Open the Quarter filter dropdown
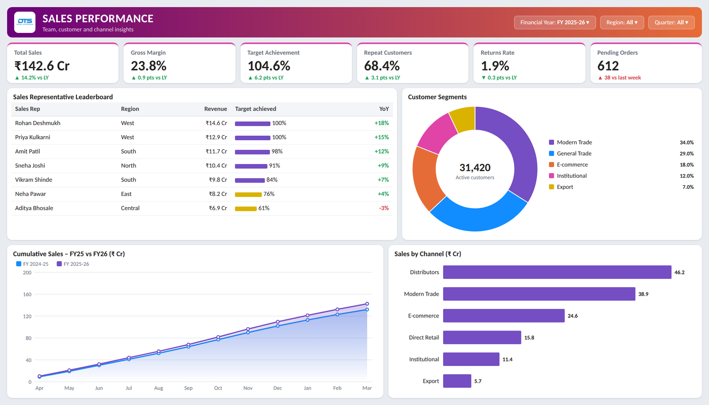This screenshot has width=709, height=405. coord(672,22)
